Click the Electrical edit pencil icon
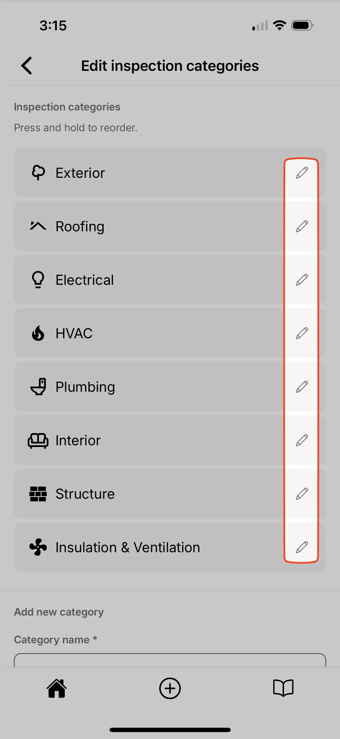The width and height of the screenshot is (340, 739). tap(302, 280)
